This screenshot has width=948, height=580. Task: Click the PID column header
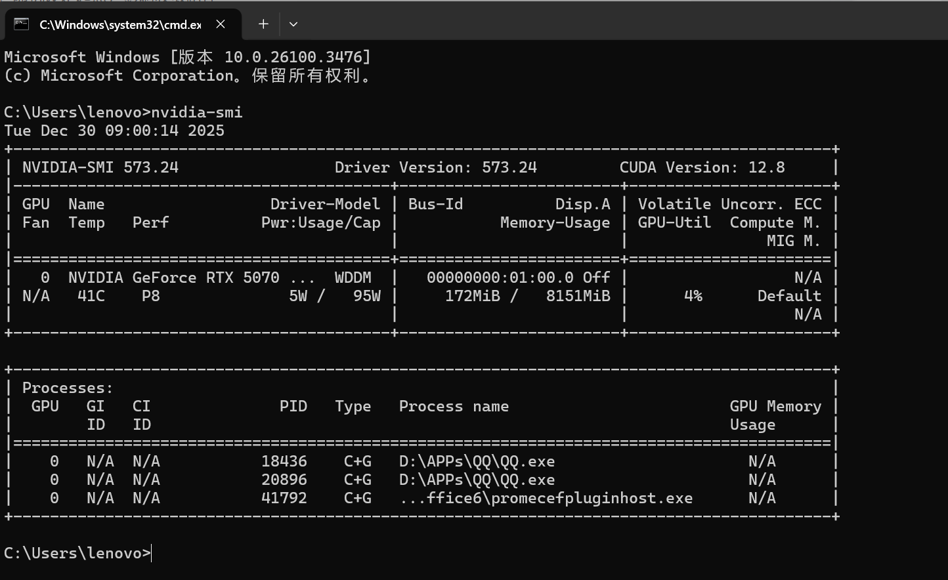(x=293, y=406)
